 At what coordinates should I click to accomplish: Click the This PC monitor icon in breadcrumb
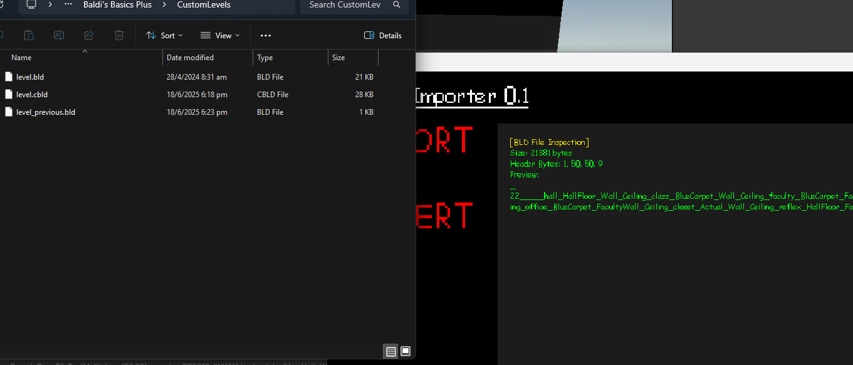click(31, 5)
